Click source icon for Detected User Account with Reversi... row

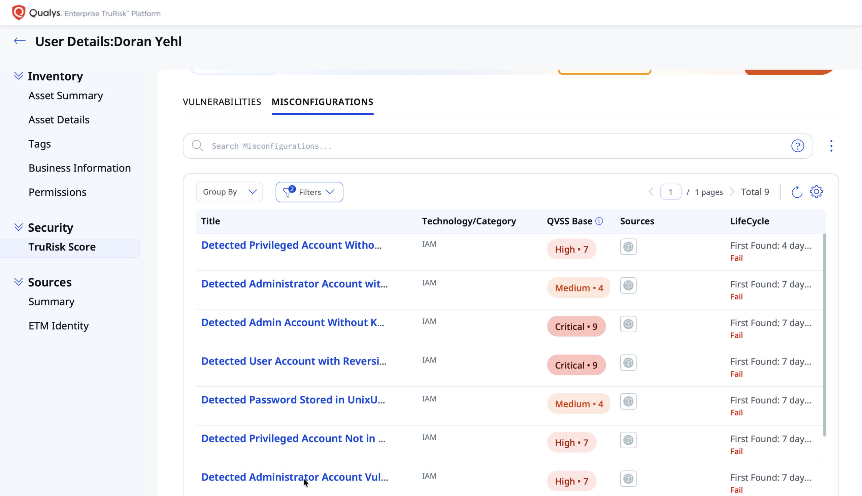point(628,363)
